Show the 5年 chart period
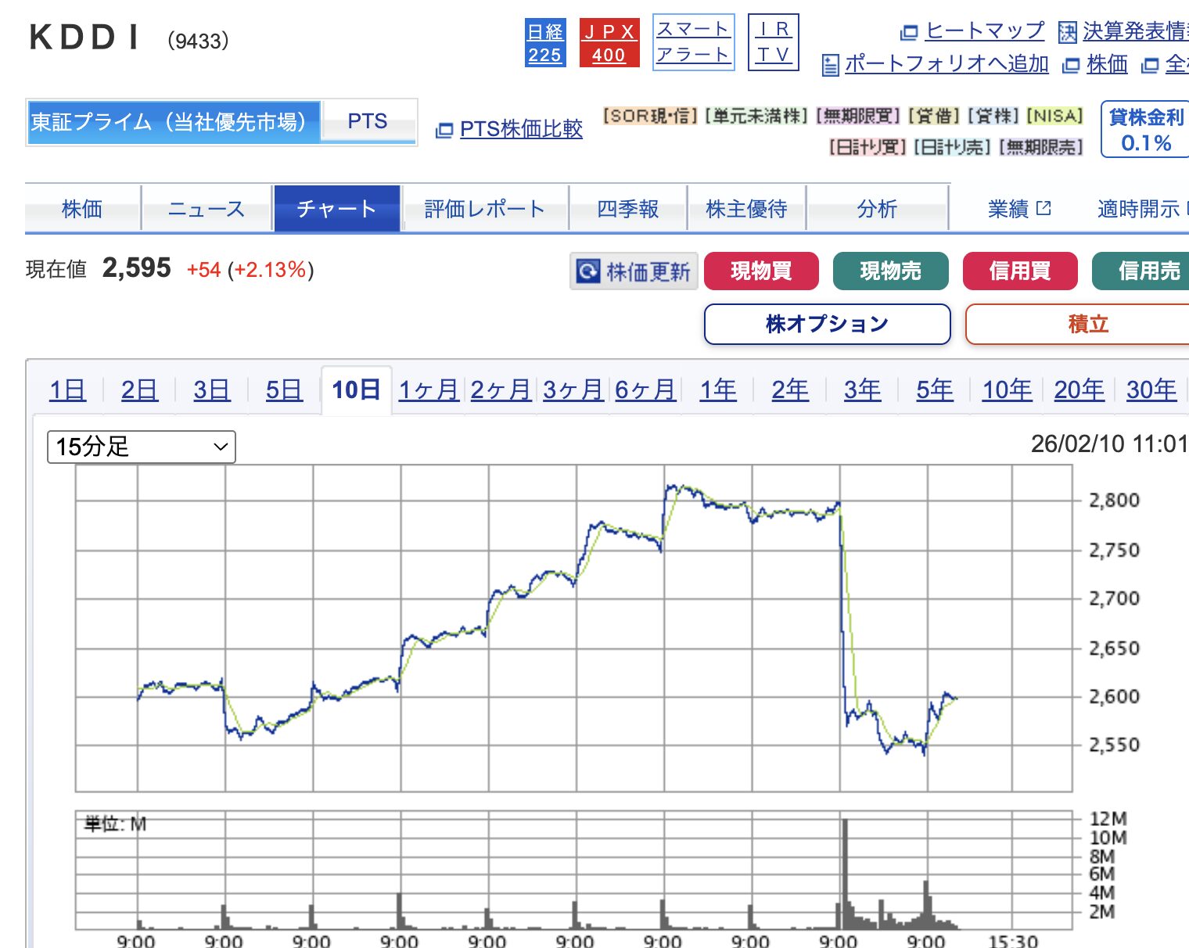The image size is (1189, 948). pos(935,390)
